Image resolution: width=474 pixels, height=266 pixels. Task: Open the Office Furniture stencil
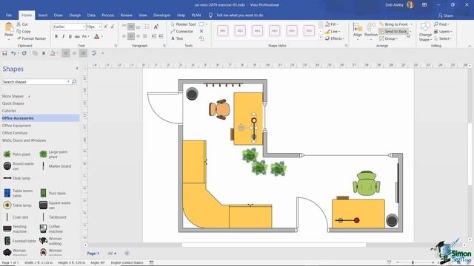(x=15, y=133)
